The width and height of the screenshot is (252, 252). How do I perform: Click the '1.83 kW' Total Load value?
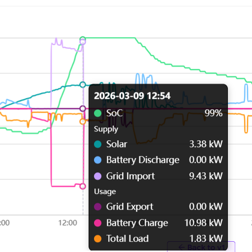[x=206, y=239]
